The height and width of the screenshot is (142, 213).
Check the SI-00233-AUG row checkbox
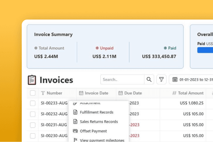[33, 103]
